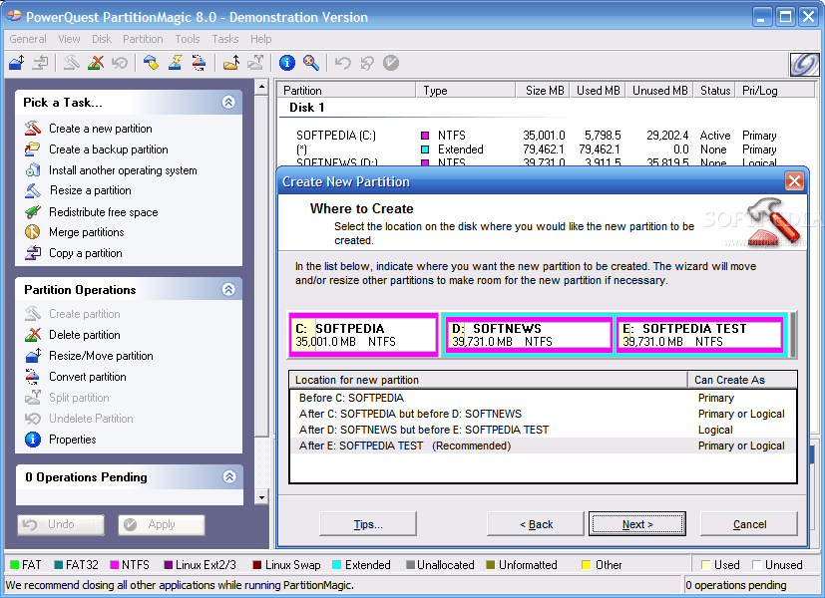Collapse the Pick a Task panel
This screenshot has width=825, height=598.
228,102
